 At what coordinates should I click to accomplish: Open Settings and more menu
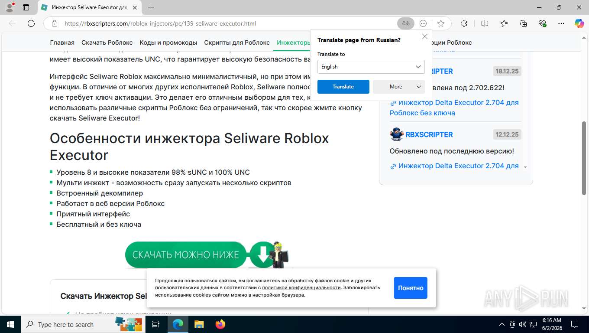(561, 23)
